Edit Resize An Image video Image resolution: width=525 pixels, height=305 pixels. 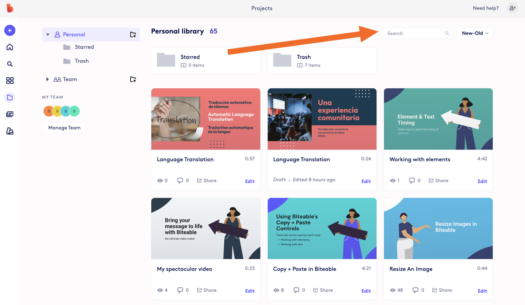482,291
